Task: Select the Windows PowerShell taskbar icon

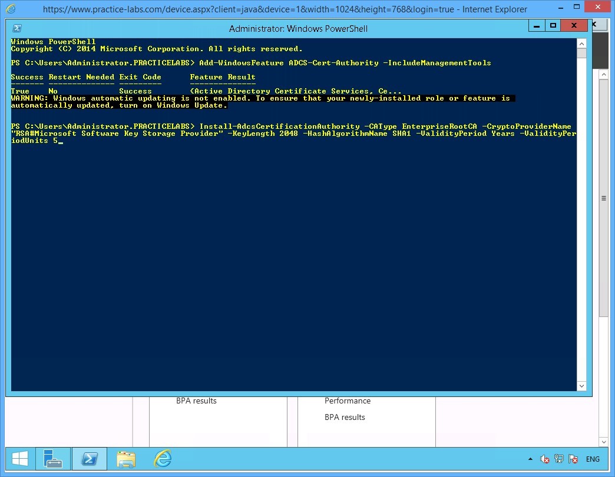Action: [x=89, y=458]
